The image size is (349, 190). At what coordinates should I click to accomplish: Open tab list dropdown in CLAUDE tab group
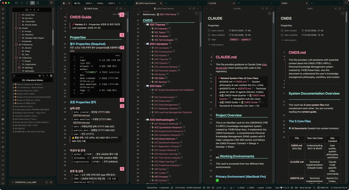click(x=271, y=3)
